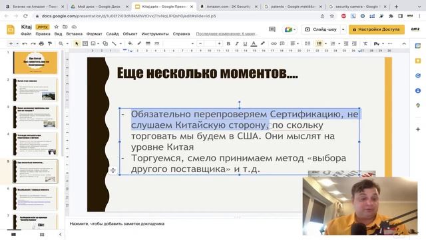This screenshot has width=426, height=240.
Task: Insert a link with chain icon
Action: click(274, 43)
